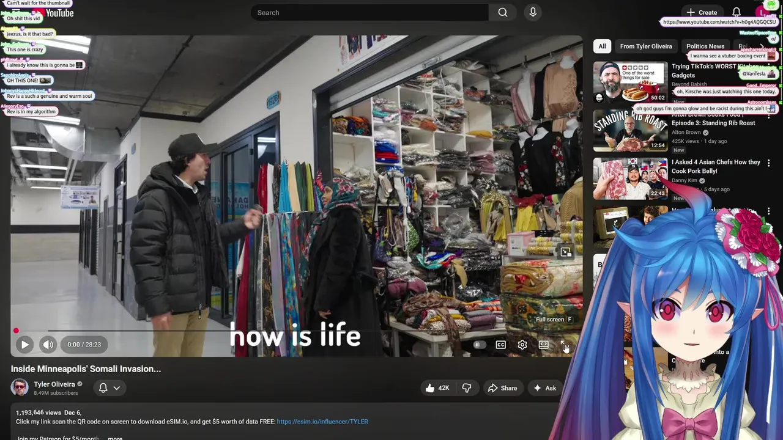Turn on closed captions with the CC button
This screenshot has height=440, width=783.
tap(501, 345)
